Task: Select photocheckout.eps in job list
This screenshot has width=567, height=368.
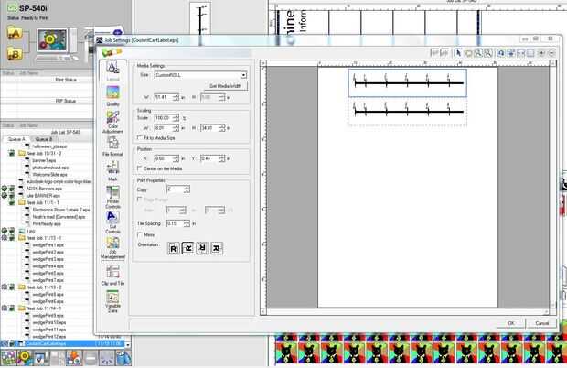Action: point(50,168)
